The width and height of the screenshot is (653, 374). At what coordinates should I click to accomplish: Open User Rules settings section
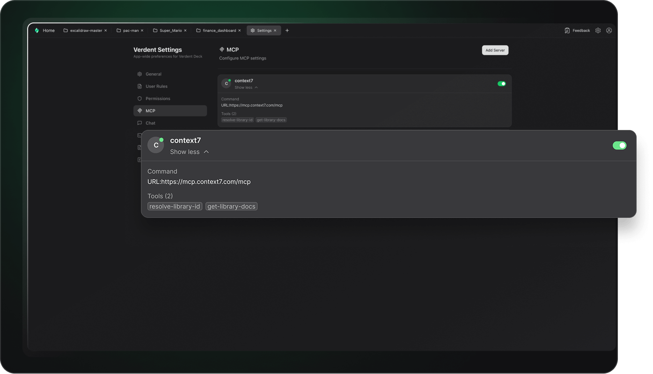tap(170, 86)
